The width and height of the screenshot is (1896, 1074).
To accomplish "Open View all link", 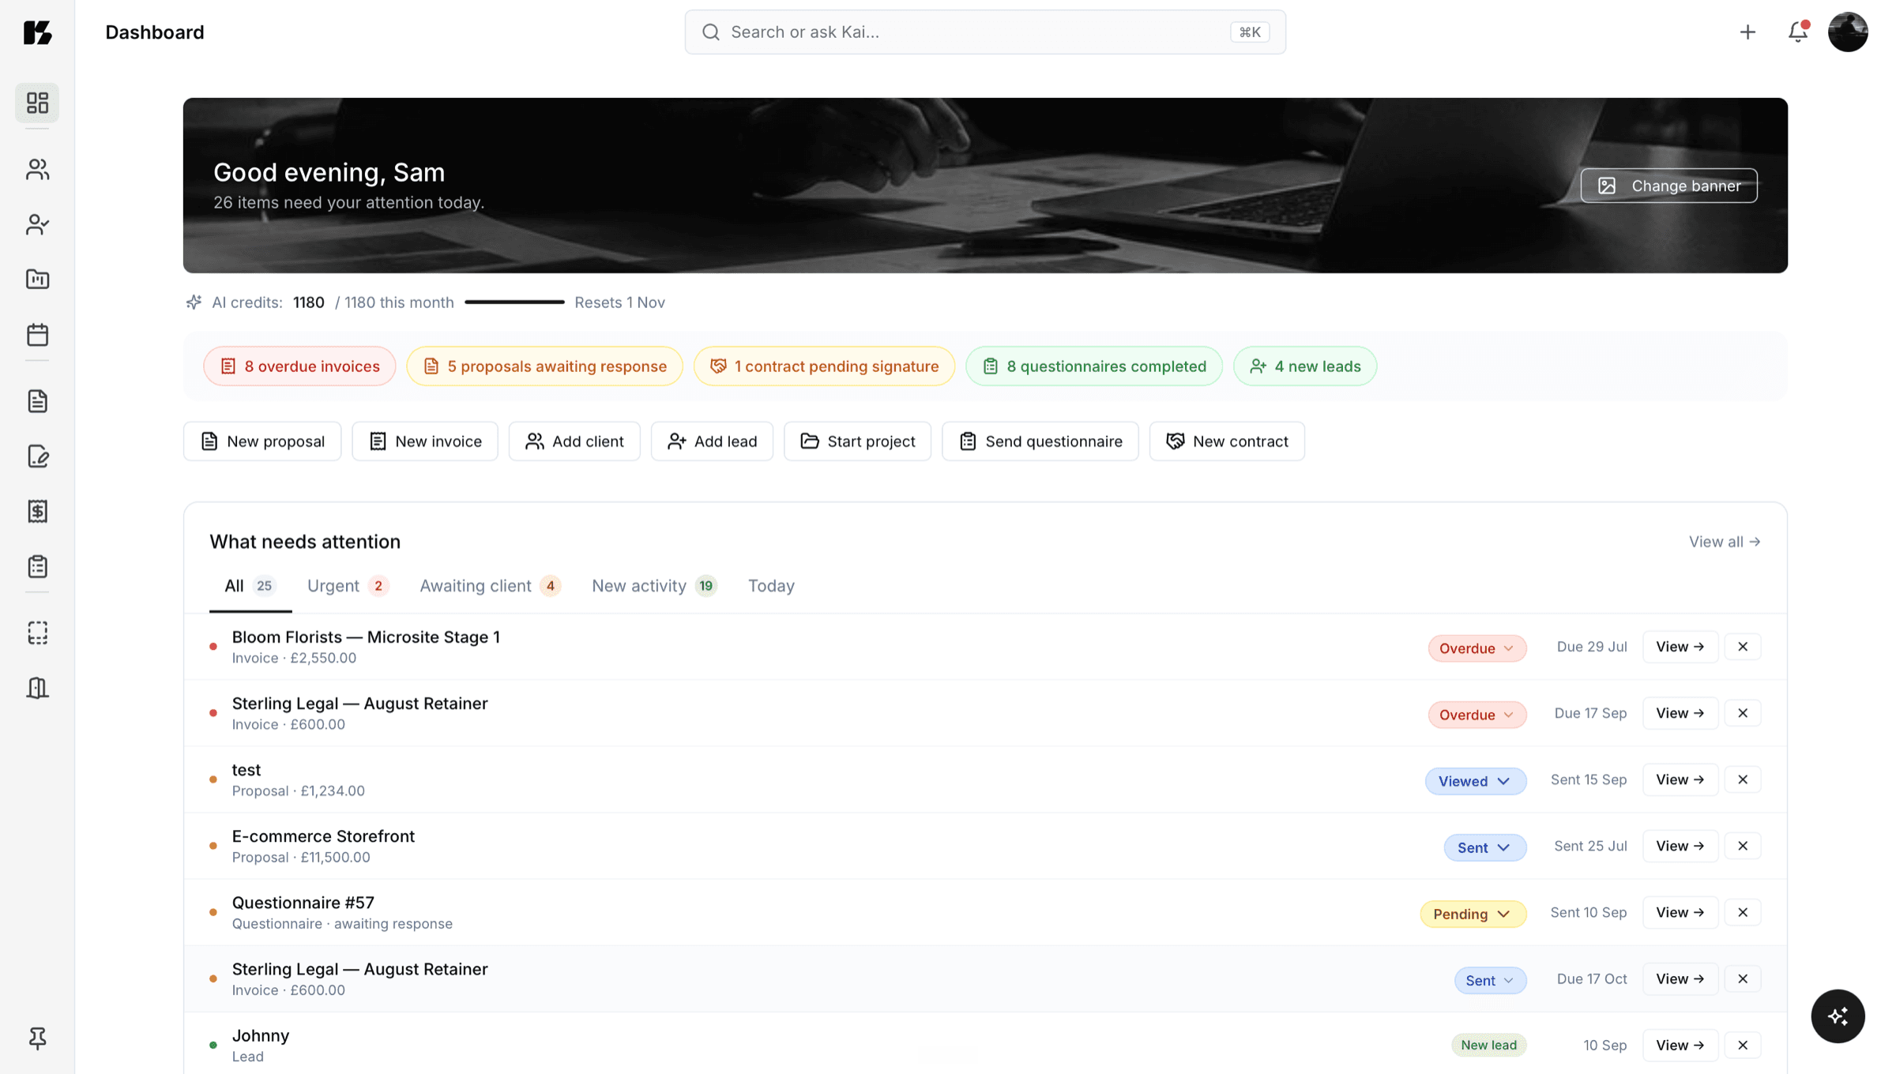I will [1724, 541].
